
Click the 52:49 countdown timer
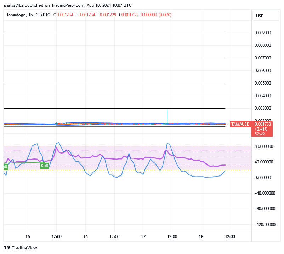[260, 134]
